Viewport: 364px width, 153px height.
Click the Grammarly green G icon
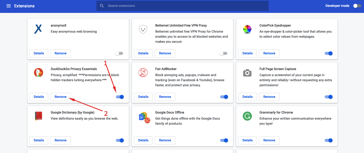click(247, 116)
